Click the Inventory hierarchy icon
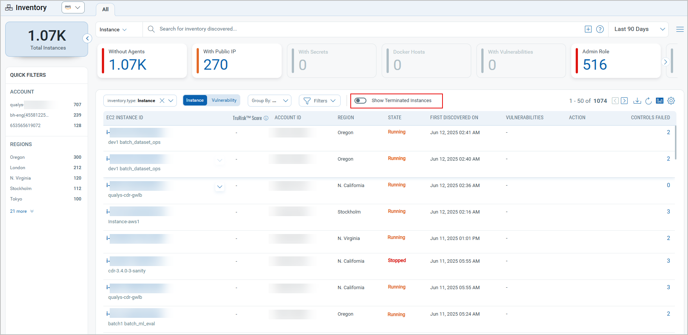The image size is (688, 335). (x=9, y=8)
